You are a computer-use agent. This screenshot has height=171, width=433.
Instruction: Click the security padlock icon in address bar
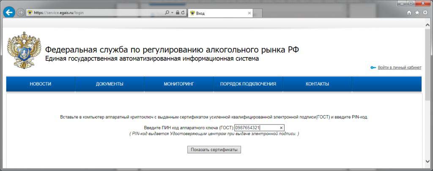pyautogui.click(x=177, y=13)
